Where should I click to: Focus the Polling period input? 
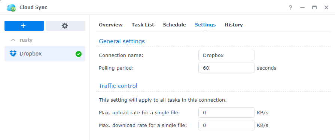click(x=226, y=68)
